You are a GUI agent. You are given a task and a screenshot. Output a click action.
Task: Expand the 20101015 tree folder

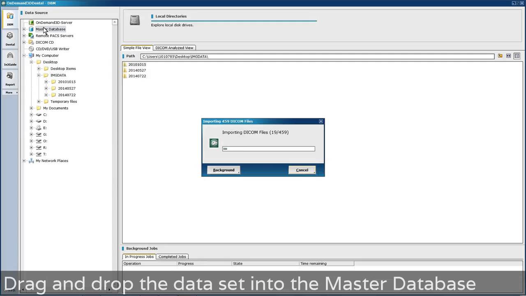point(46,82)
